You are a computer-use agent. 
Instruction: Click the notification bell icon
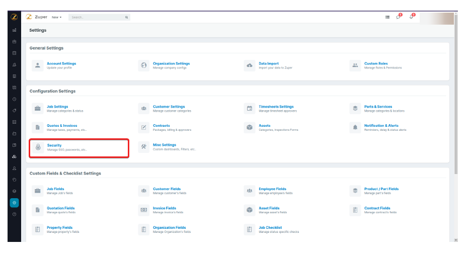click(412, 17)
